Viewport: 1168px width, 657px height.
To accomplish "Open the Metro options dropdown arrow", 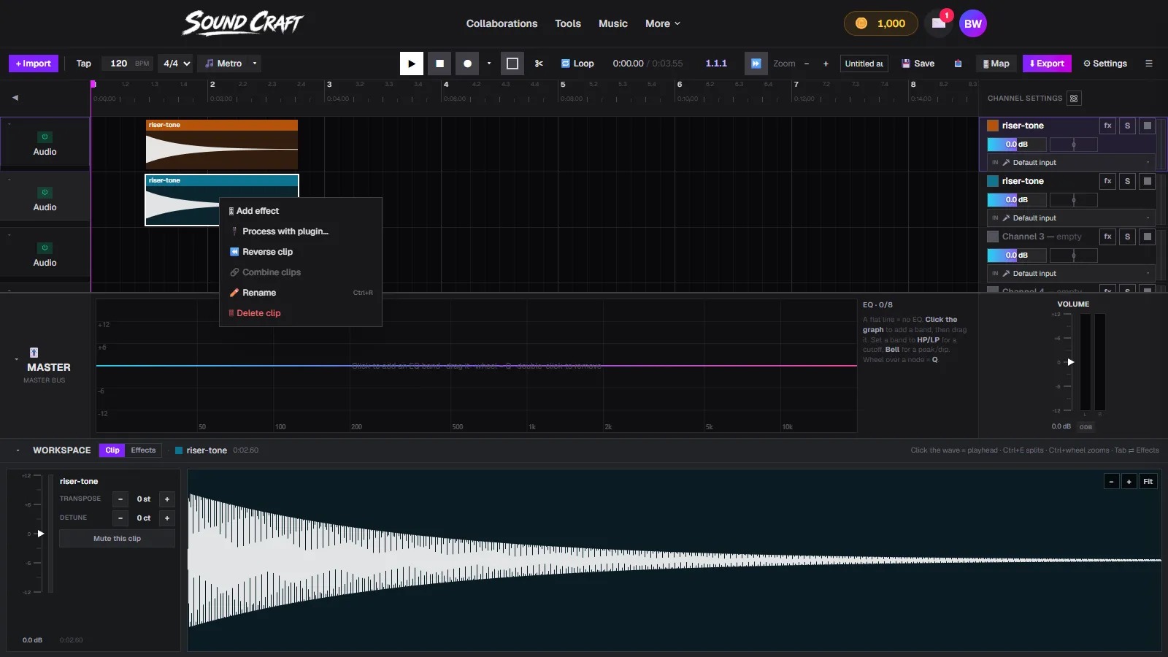I will click(x=255, y=64).
